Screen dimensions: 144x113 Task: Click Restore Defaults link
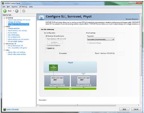click(132, 19)
